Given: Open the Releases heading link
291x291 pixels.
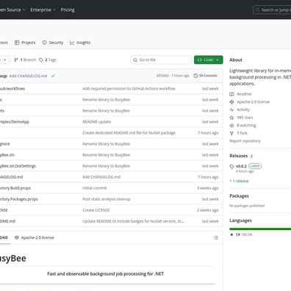Looking at the screenshot, I should point(239,156).
